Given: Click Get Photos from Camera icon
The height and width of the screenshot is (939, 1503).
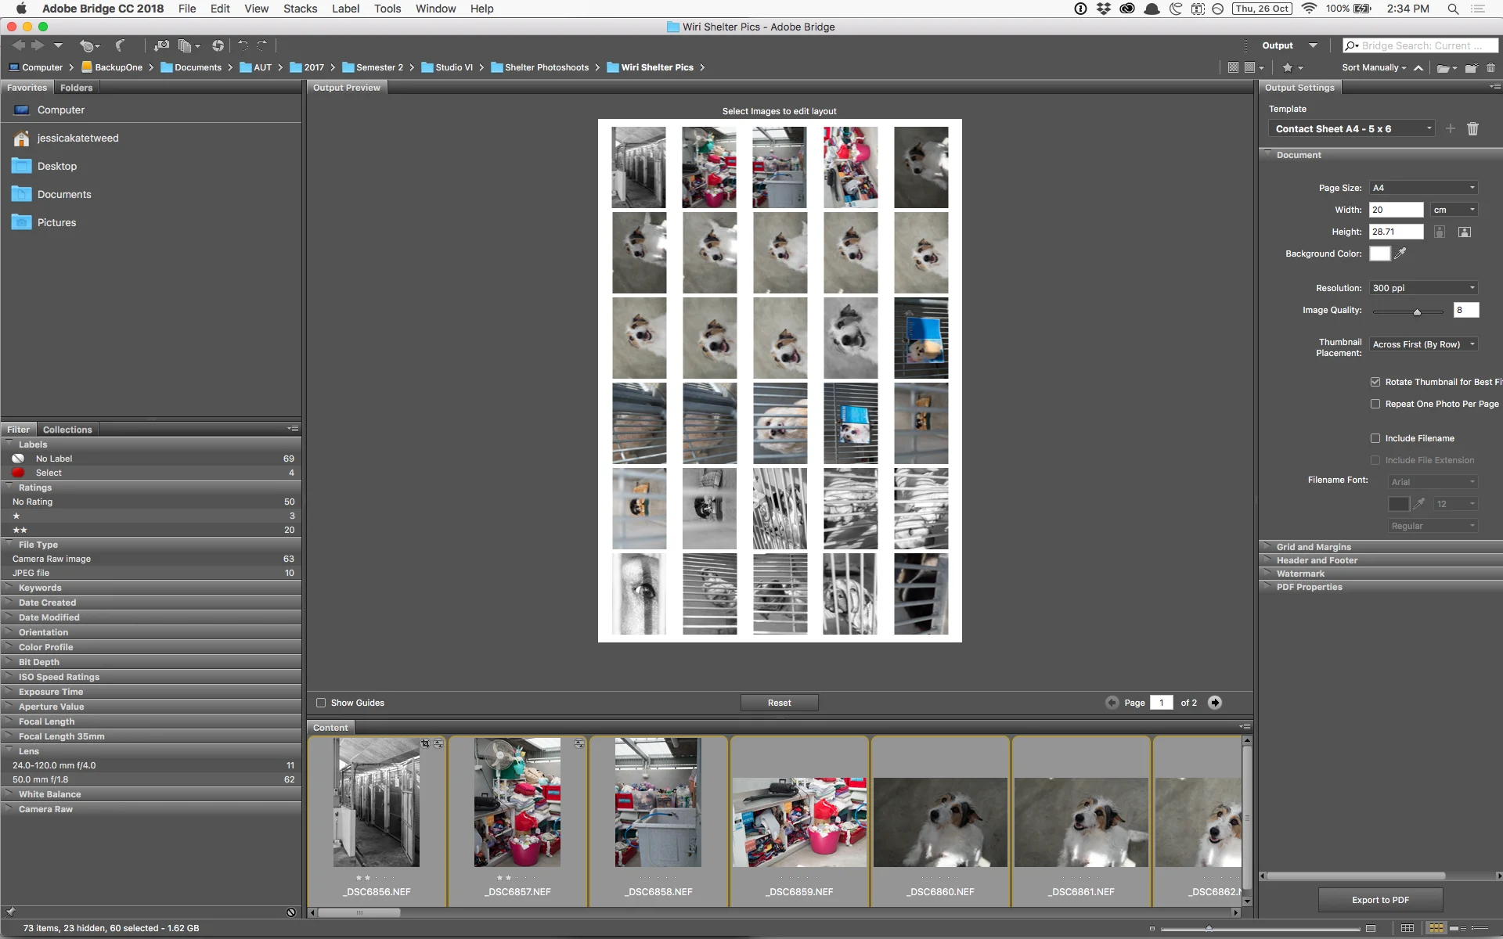Looking at the screenshot, I should click(x=161, y=45).
